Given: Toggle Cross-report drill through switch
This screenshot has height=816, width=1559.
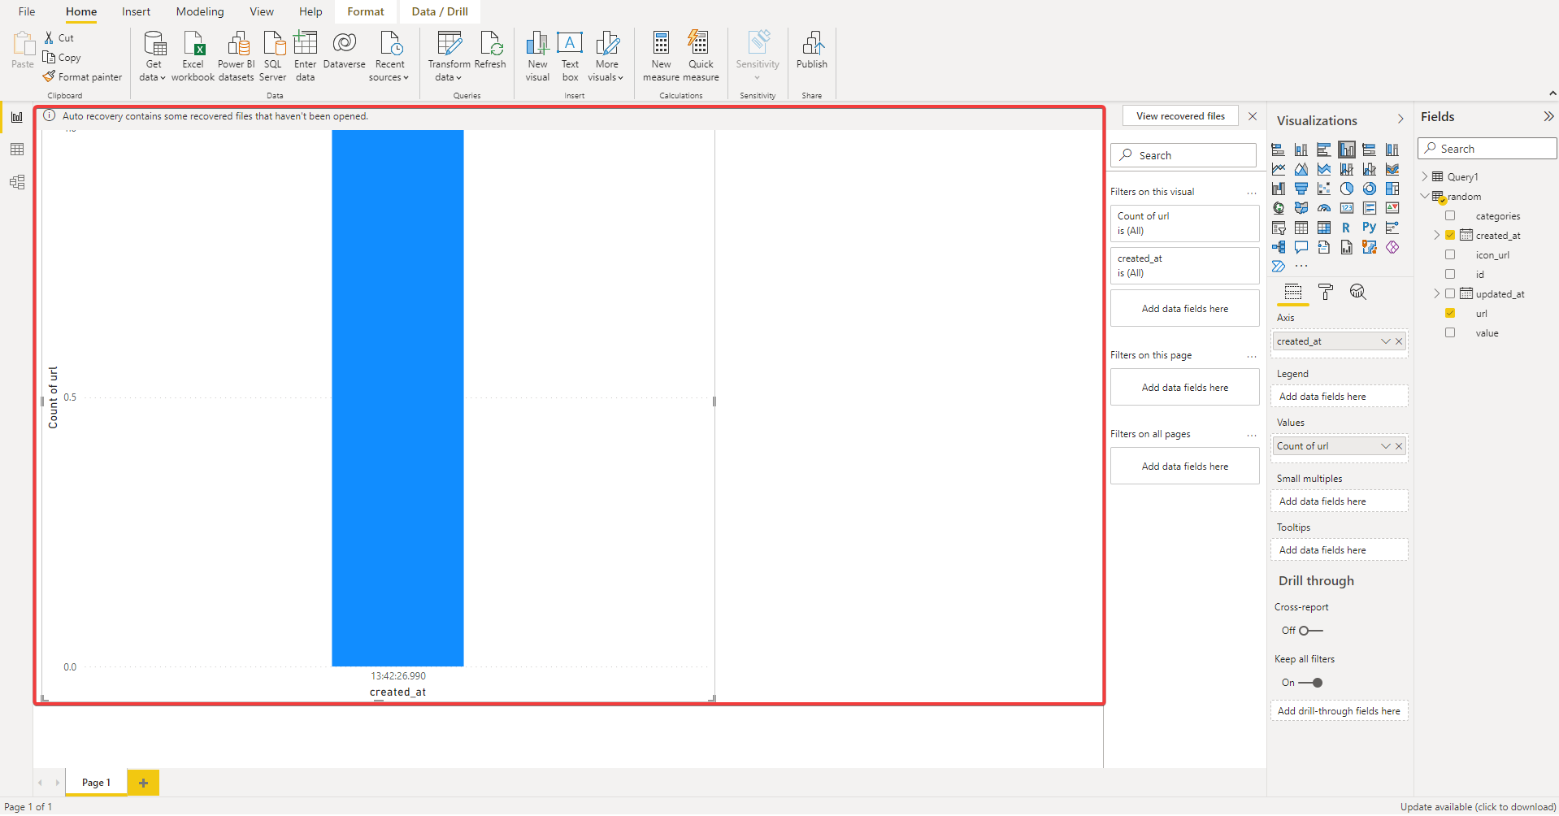Looking at the screenshot, I should [x=1310, y=631].
